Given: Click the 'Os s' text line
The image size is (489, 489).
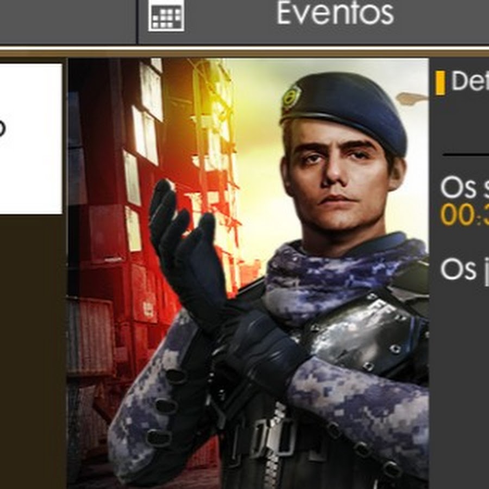Looking at the screenshot, I should coord(465,187).
